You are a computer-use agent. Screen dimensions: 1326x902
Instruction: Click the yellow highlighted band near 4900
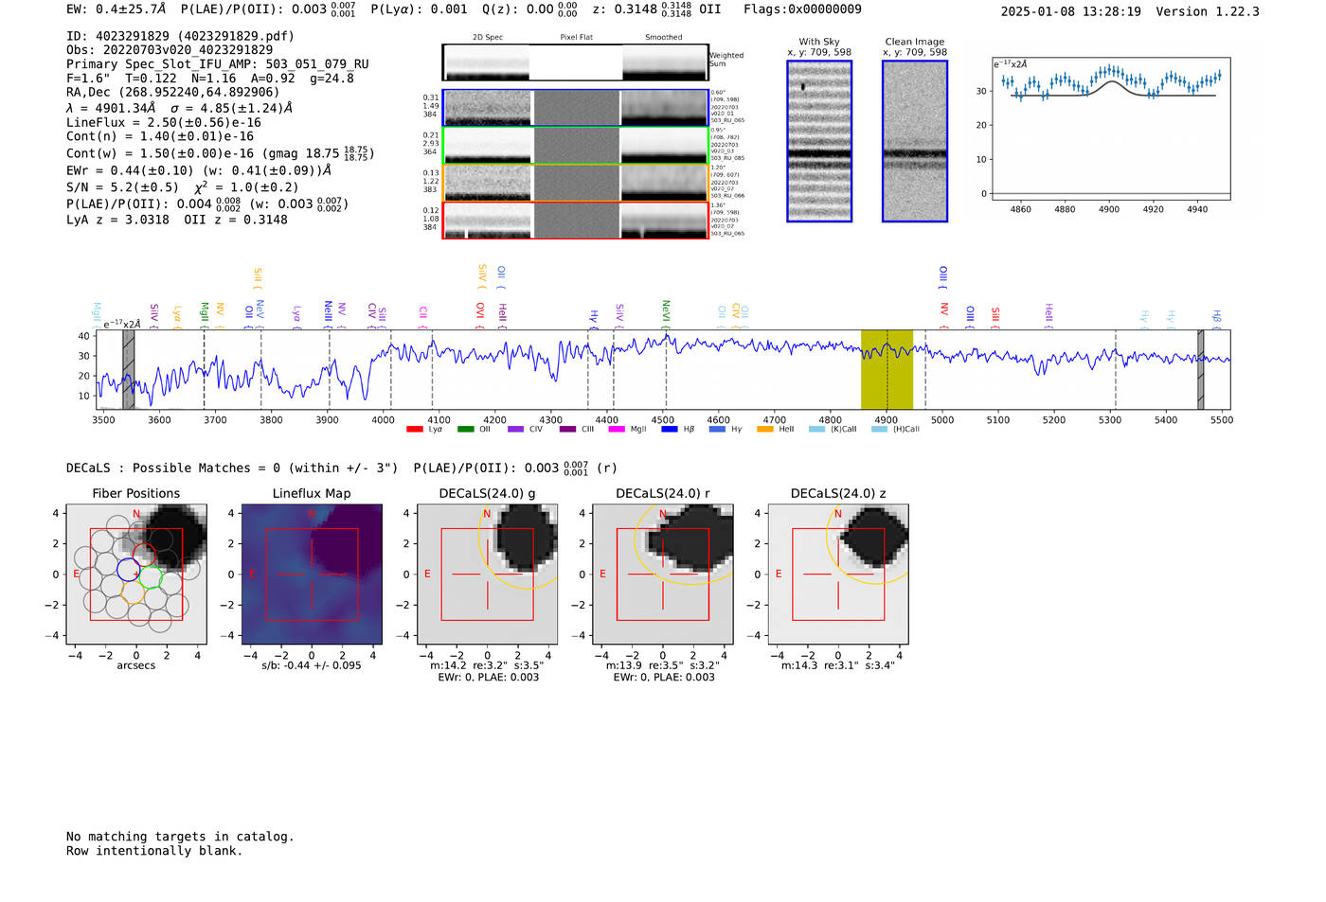(887, 369)
